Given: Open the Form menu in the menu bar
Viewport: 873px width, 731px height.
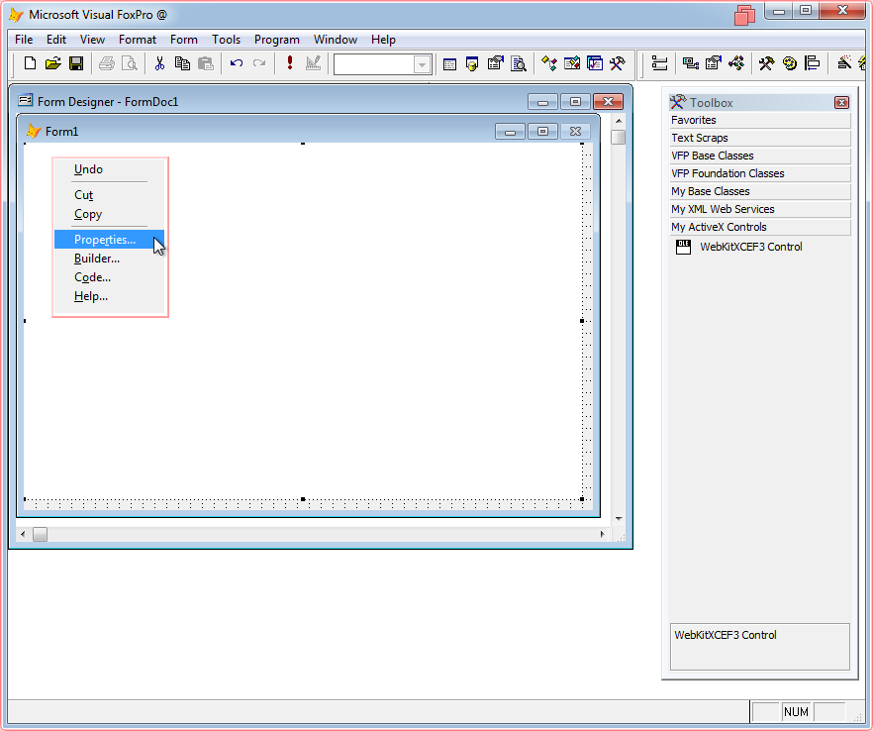Looking at the screenshot, I should click(184, 40).
